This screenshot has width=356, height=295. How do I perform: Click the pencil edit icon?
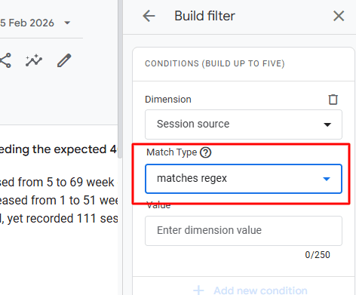(64, 60)
